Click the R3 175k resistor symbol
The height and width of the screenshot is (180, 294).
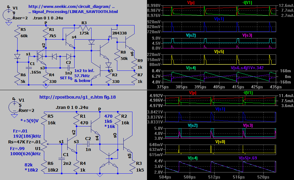(85, 28)
